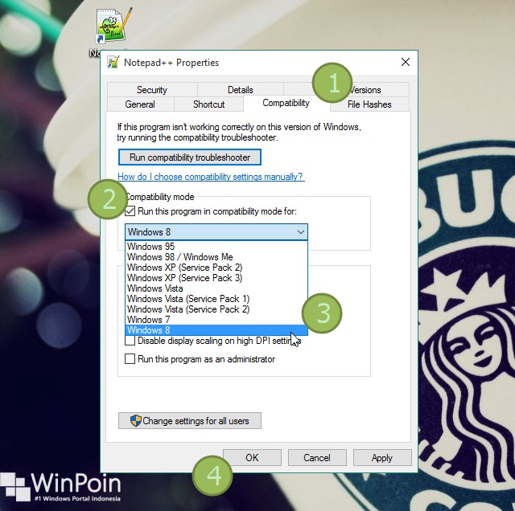The width and height of the screenshot is (515, 511).
Task: Pick plain Windows Vista option
Action: (x=216, y=288)
